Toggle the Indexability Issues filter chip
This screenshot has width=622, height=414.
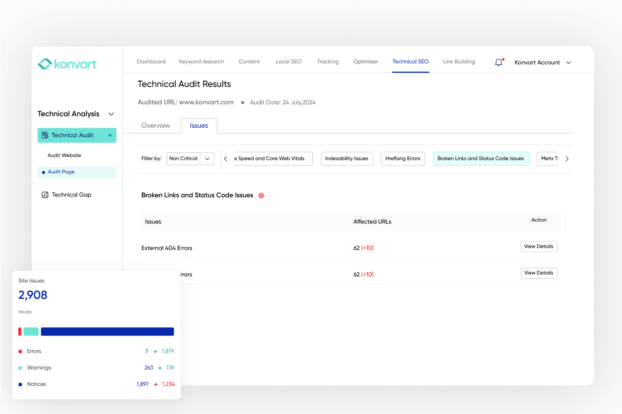coord(347,159)
